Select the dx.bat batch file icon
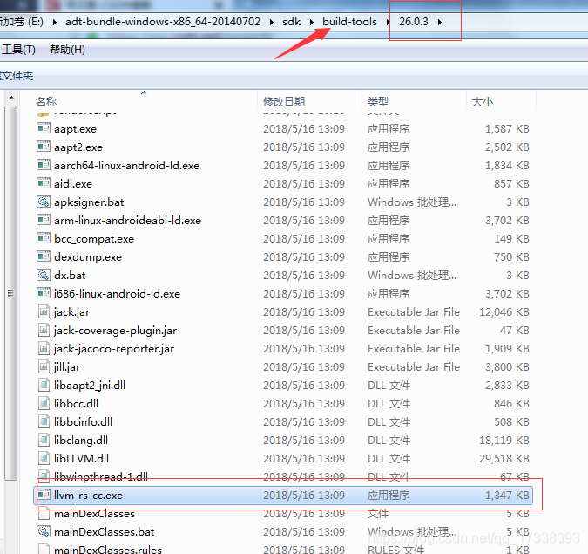This screenshot has height=554, width=588. (44, 275)
